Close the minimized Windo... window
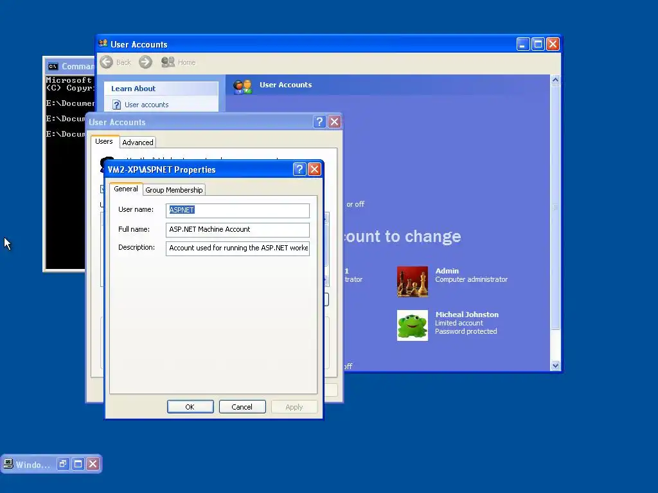The width and height of the screenshot is (658, 493). 93,464
